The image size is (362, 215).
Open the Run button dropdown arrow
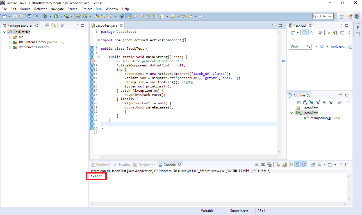click(x=61, y=17)
